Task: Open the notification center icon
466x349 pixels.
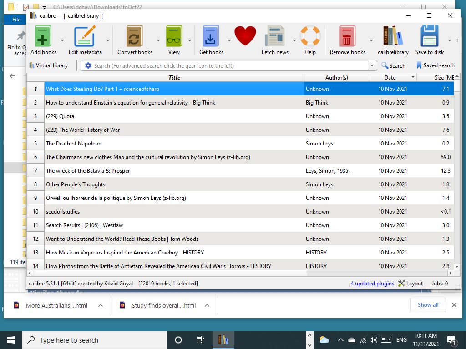Action: point(452,340)
